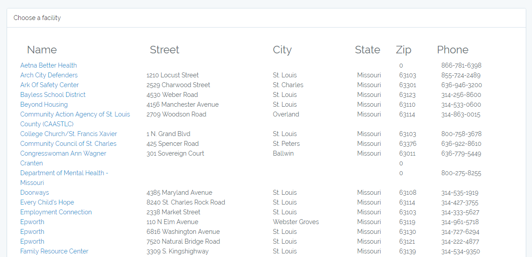The height and width of the screenshot is (257, 532).
Task: Click zip code 63301
Action: click(408, 85)
